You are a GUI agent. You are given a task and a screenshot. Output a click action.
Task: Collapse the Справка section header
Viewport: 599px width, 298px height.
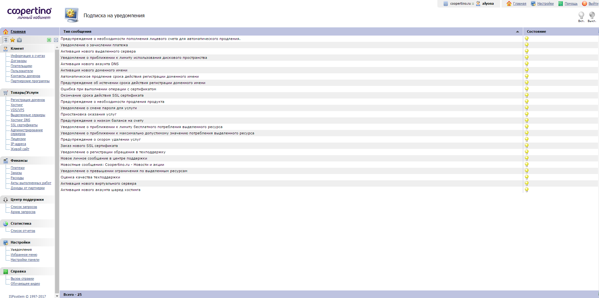(x=27, y=271)
